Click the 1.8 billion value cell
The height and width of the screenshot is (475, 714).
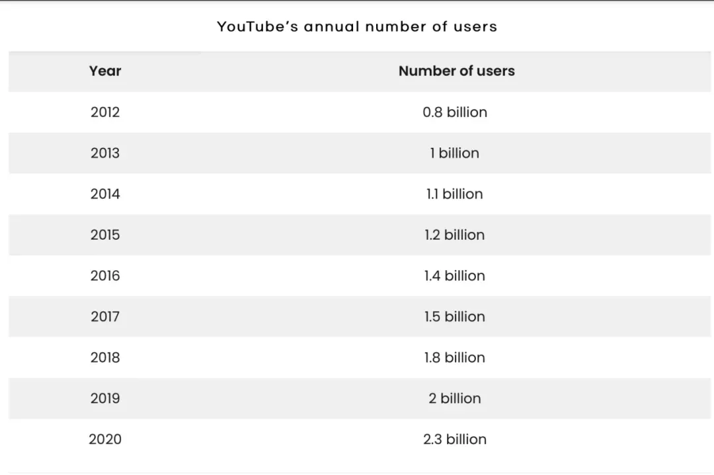pyautogui.click(x=455, y=357)
